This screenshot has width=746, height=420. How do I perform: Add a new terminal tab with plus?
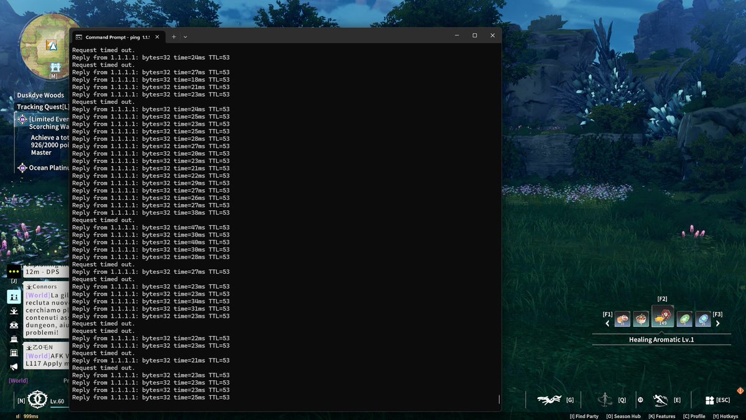[173, 37]
